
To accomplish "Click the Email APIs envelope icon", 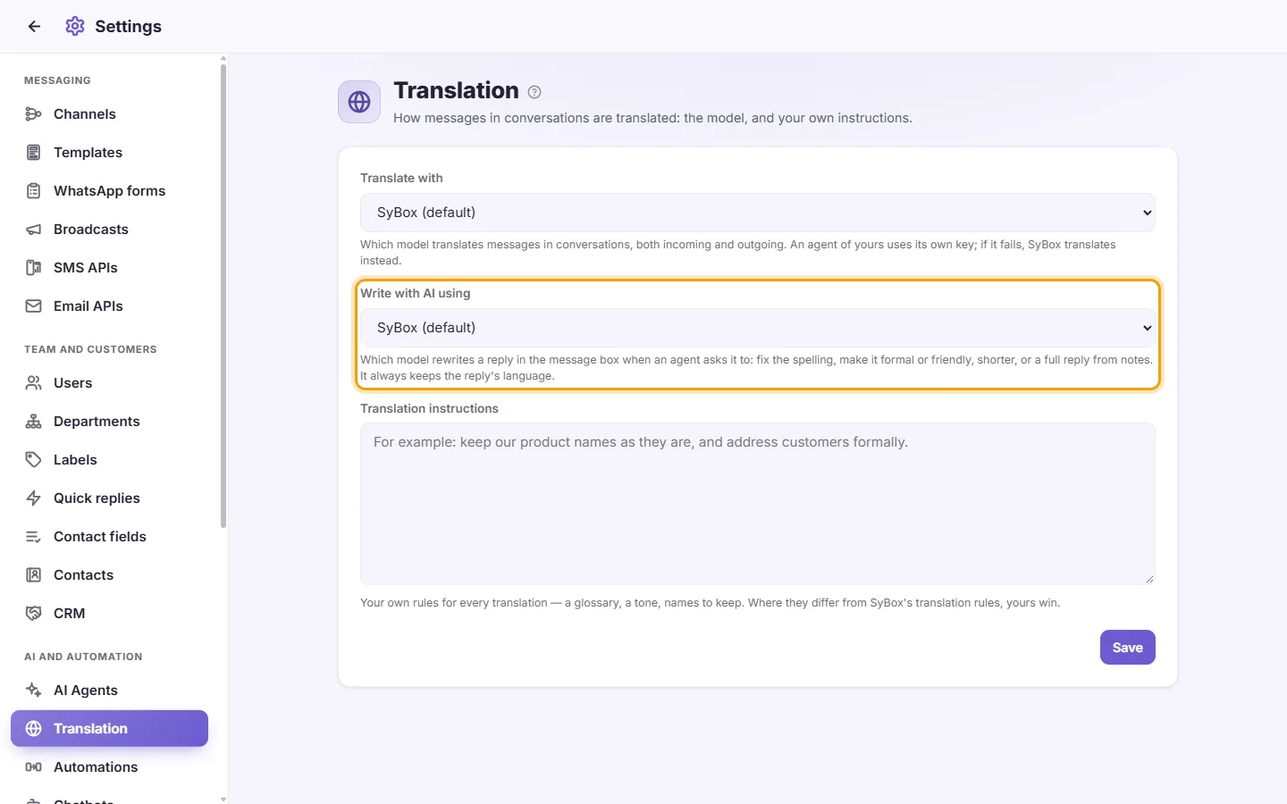I will pyautogui.click(x=34, y=306).
